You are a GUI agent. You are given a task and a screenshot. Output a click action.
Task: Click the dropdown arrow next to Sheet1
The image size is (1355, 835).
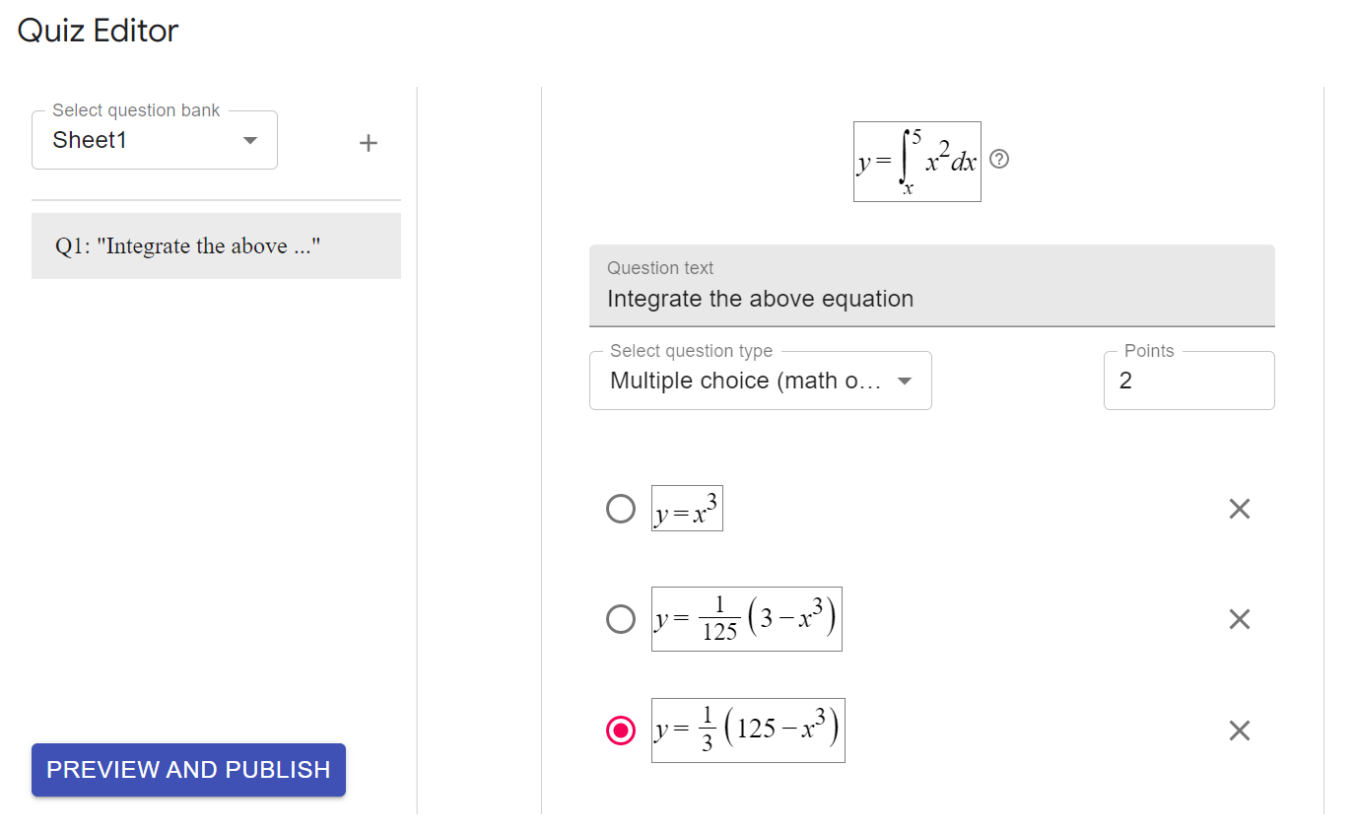pos(250,140)
